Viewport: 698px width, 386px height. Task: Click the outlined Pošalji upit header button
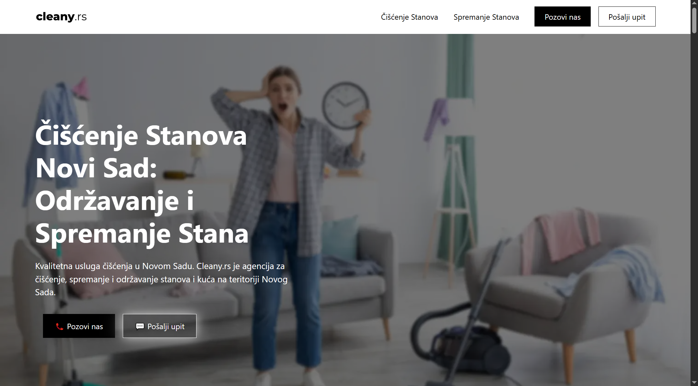[x=627, y=16]
